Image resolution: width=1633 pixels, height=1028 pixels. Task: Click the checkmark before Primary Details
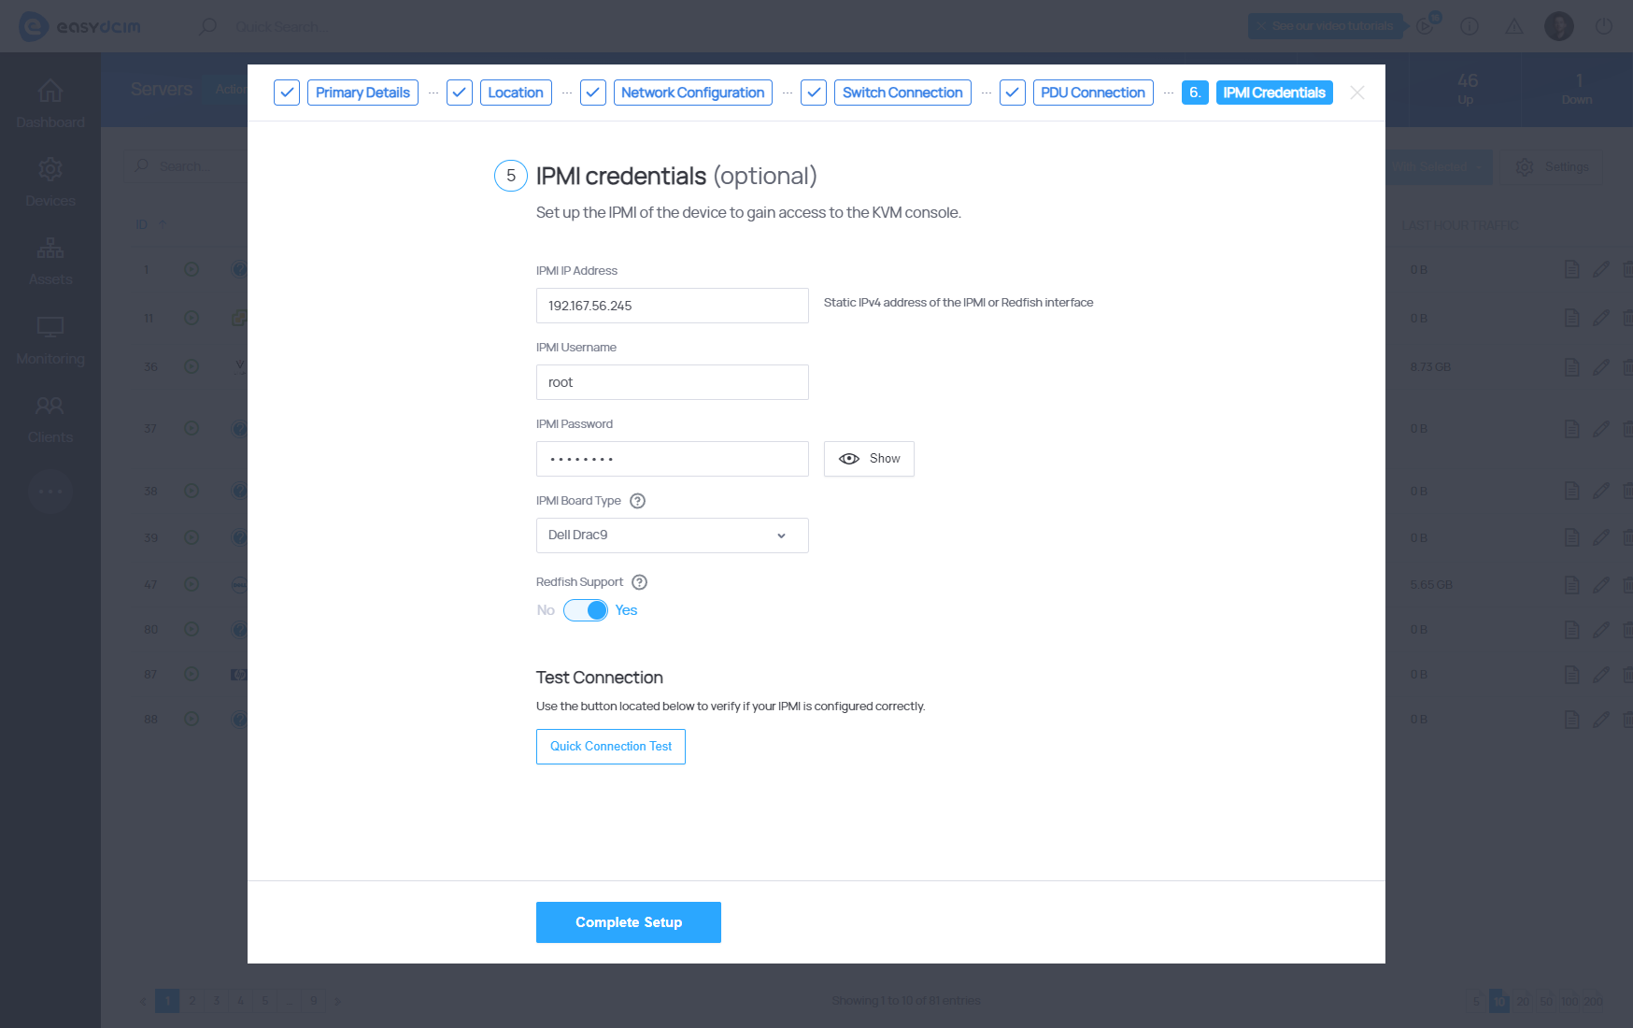(287, 93)
